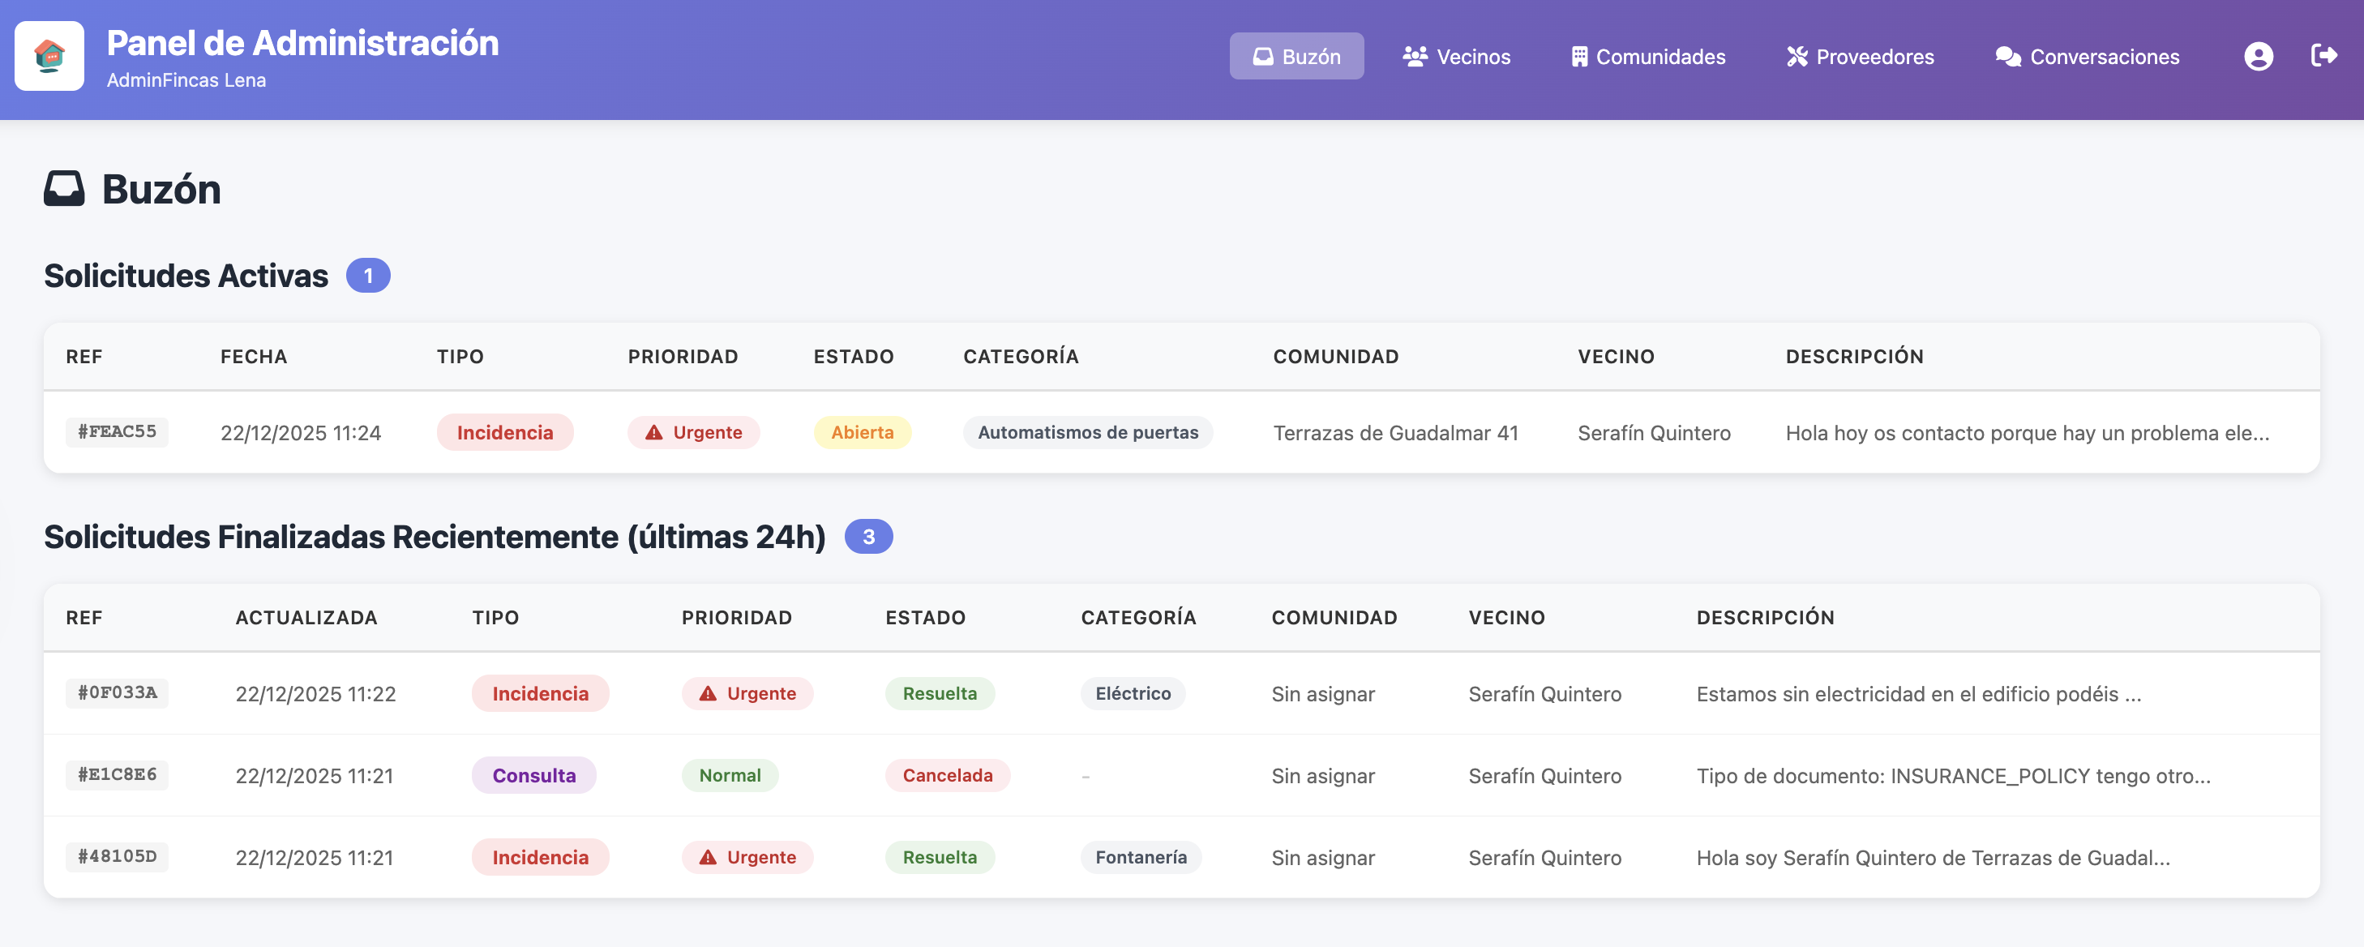This screenshot has width=2364, height=947.
Task: Click the house logo in the top-left corner
Action: tap(49, 57)
